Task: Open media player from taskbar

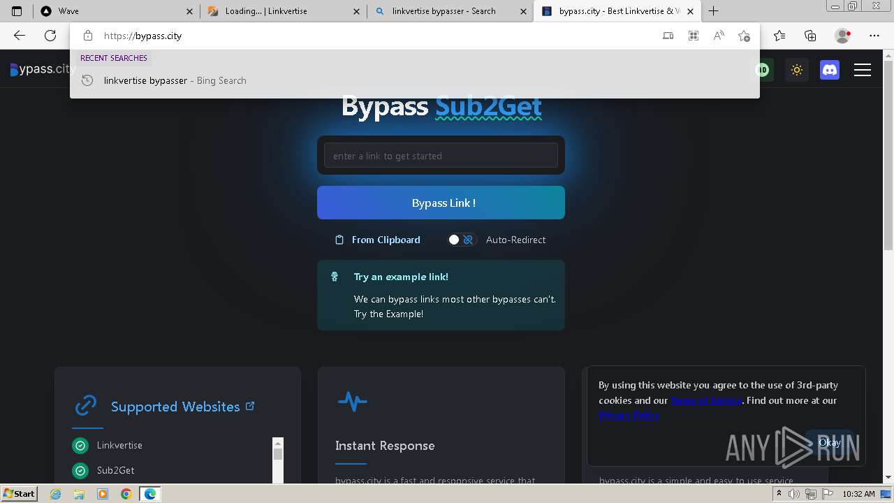Action: (103, 494)
